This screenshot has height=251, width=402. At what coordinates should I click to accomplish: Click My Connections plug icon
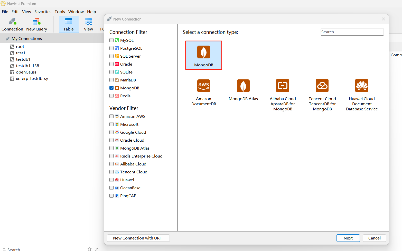8,39
